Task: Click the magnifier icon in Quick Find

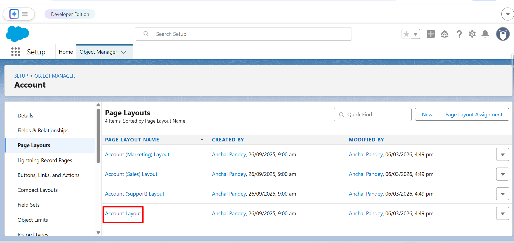Action: 342,115
